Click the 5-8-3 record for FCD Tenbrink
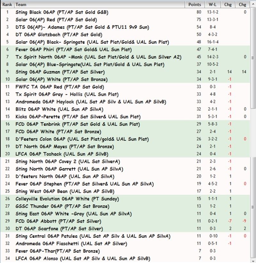 [x=212, y=124]
